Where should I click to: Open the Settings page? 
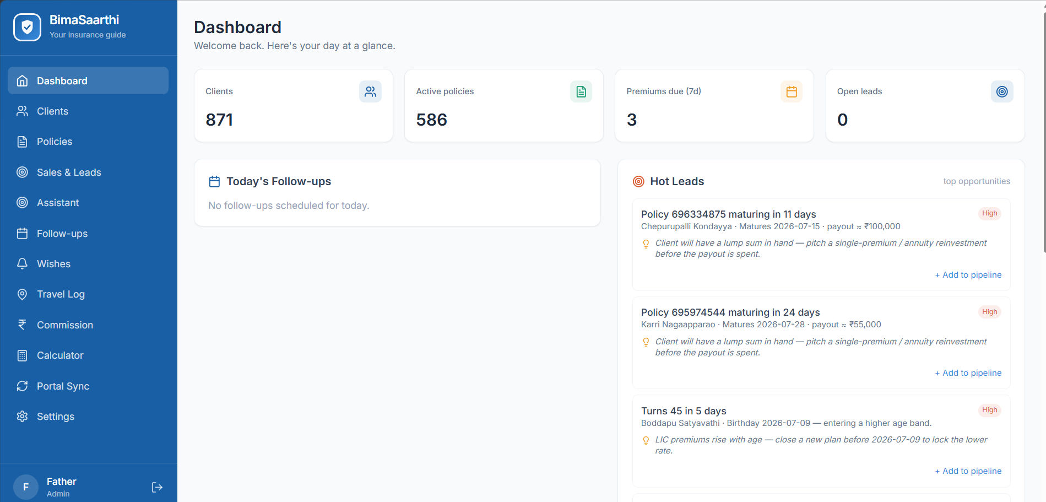[x=88, y=417]
